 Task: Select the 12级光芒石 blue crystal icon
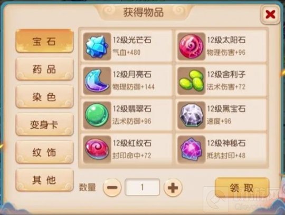(97, 46)
